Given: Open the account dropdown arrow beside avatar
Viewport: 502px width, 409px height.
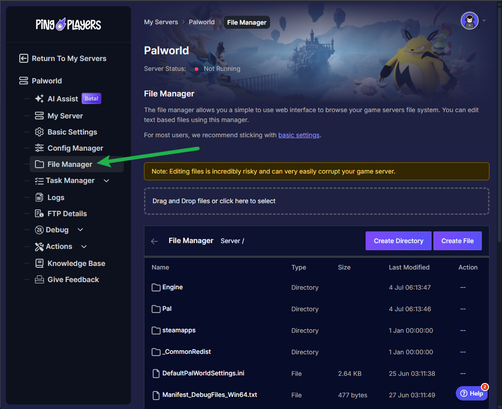Looking at the screenshot, I should pos(484,21).
